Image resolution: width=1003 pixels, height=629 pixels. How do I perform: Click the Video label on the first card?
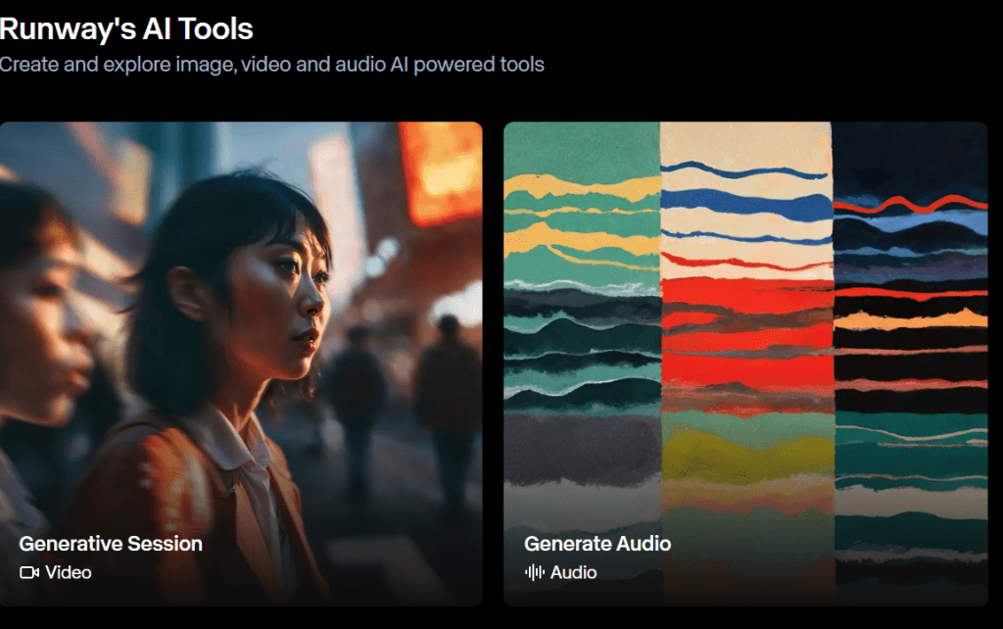[x=69, y=572]
